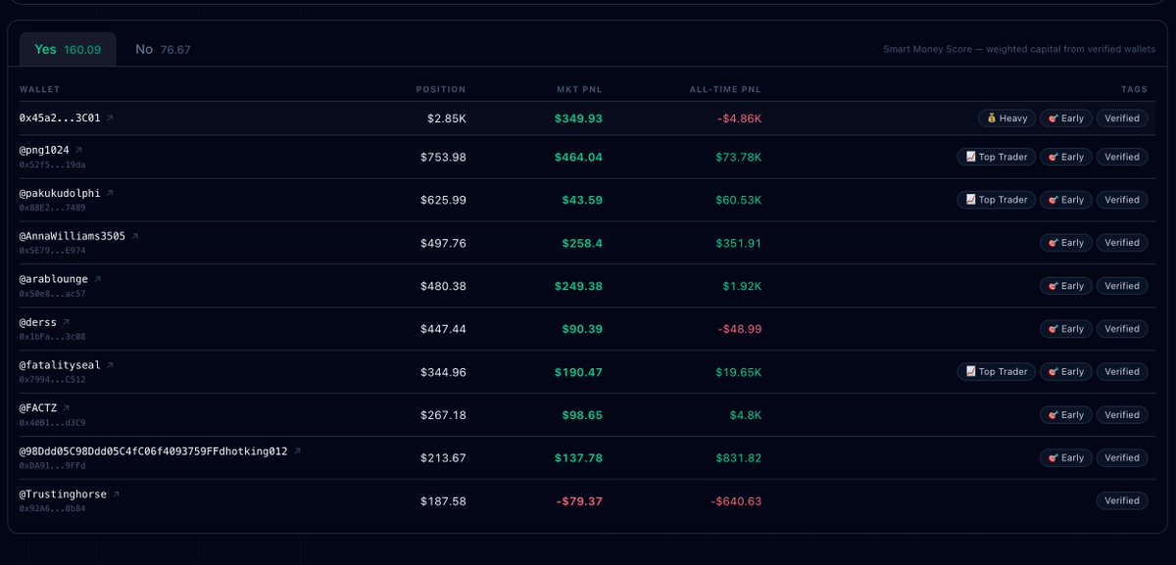Screen dimensions: 1176x565
Task: Select the $98.65 market PnL value
Action: [581, 414]
